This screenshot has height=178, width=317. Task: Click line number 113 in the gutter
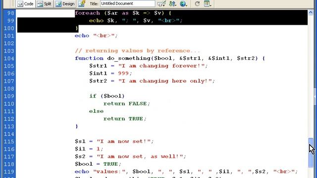click(x=9, y=127)
